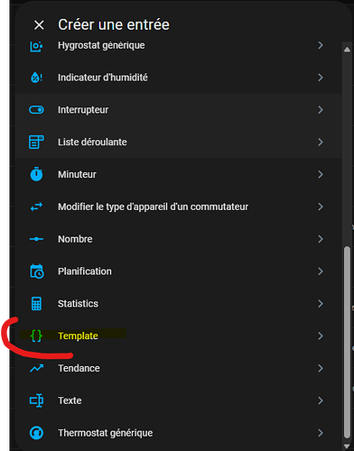354x451 pixels.
Task: Click the Hygrostat générique icon
Action: (x=36, y=46)
